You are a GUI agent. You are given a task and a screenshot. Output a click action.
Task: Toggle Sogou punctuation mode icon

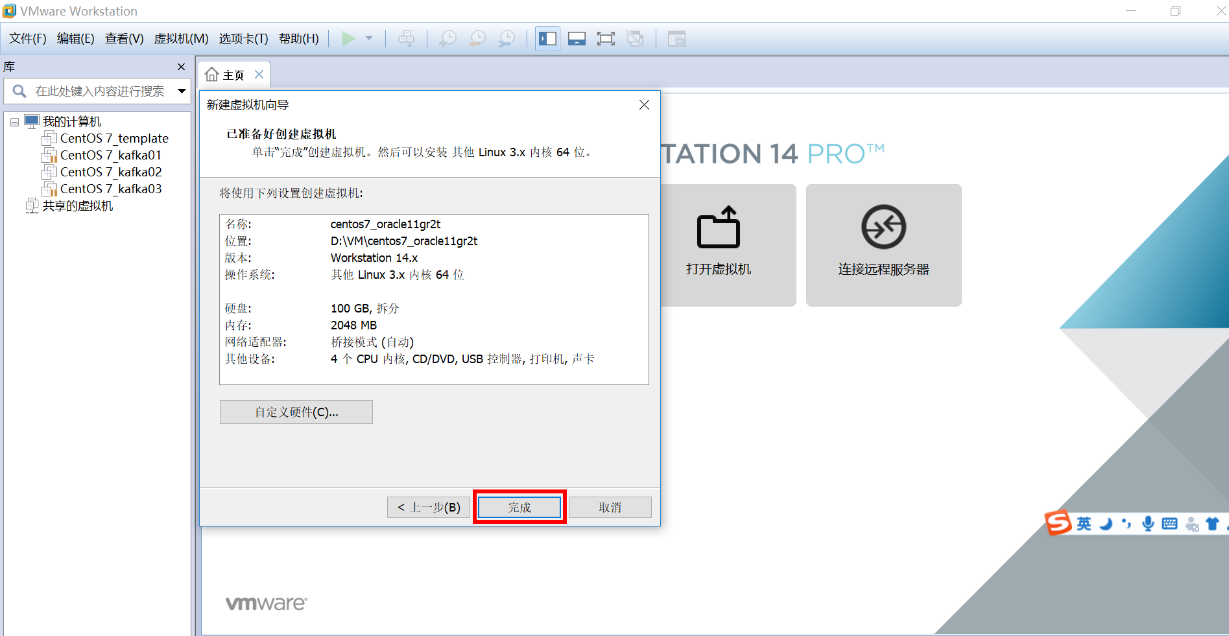click(x=1127, y=524)
